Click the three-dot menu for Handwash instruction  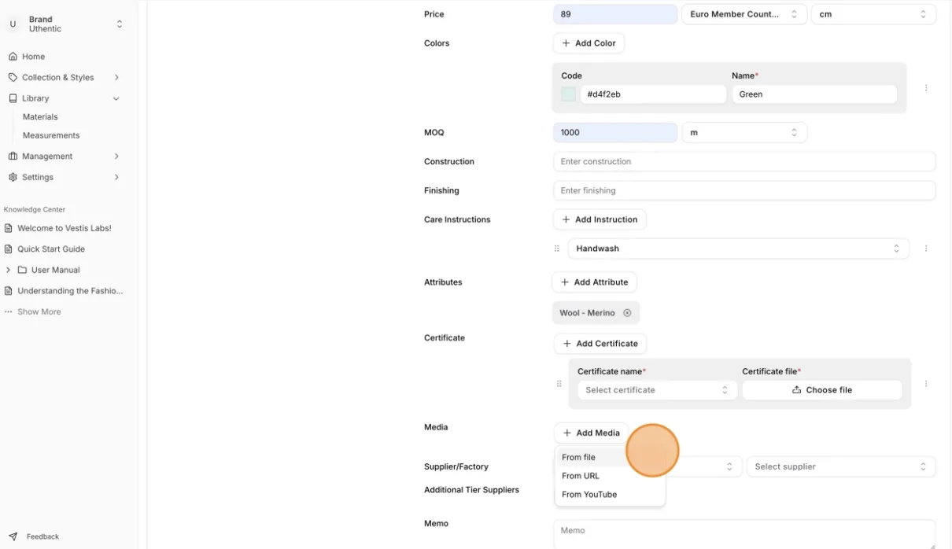point(926,249)
